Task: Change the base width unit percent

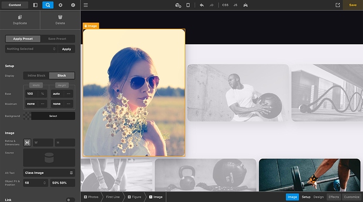Action: tap(43, 94)
